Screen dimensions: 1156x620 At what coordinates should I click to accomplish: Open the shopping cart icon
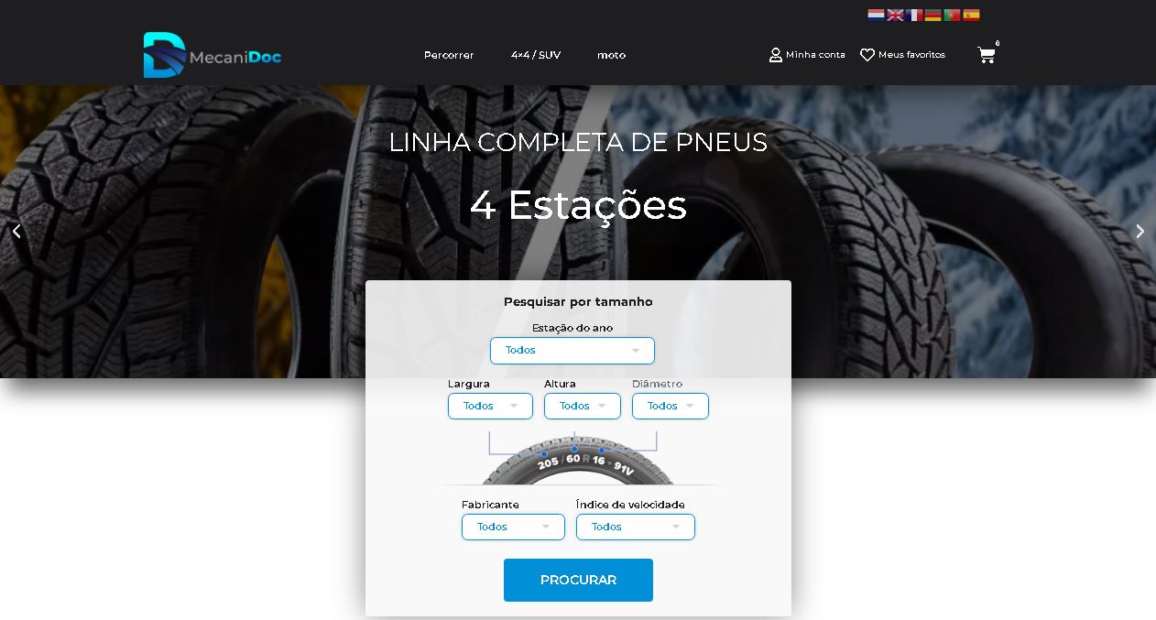click(x=987, y=55)
